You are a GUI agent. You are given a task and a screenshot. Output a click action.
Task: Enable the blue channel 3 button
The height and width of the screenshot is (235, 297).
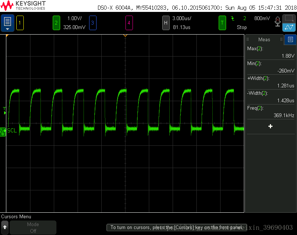pyautogui.click(x=92, y=23)
